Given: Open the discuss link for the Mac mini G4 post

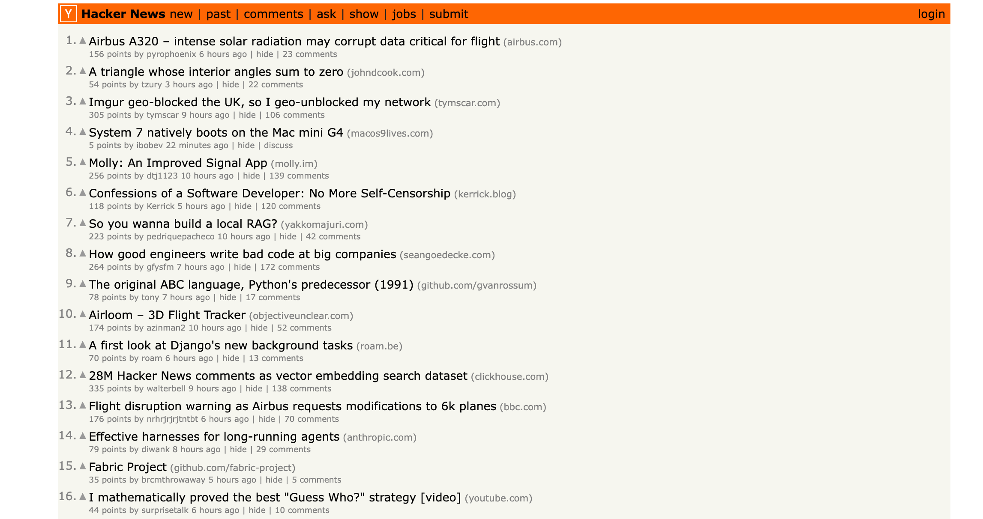Looking at the screenshot, I should click(x=278, y=145).
